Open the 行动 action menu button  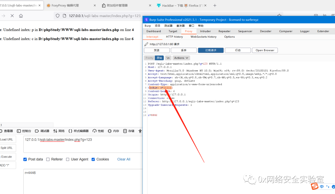[238, 50]
